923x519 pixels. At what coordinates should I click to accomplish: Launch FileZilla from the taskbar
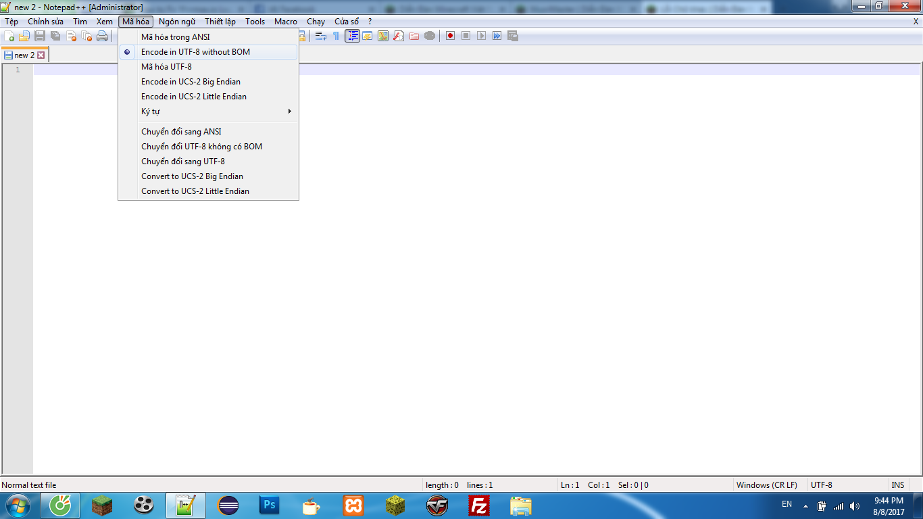pos(478,505)
